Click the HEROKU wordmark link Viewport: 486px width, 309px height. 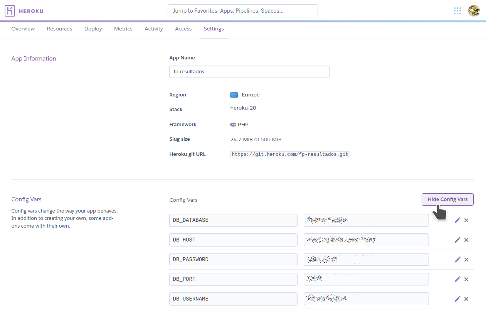[31, 11]
